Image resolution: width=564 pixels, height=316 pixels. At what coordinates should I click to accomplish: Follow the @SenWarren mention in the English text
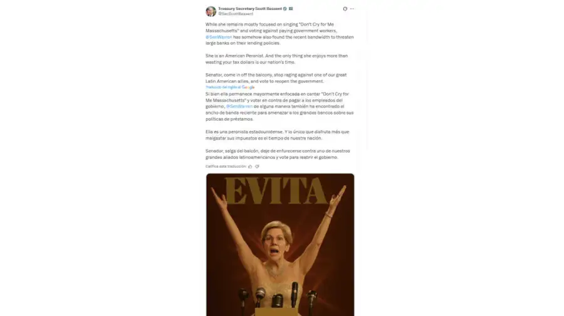click(219, 37)
